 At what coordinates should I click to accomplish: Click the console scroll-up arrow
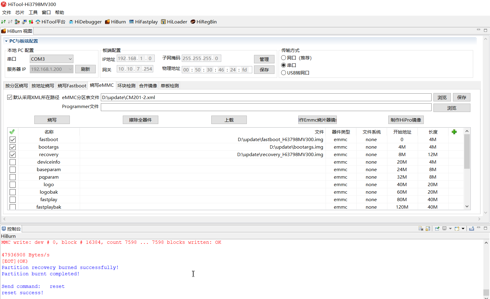point(486,243)
